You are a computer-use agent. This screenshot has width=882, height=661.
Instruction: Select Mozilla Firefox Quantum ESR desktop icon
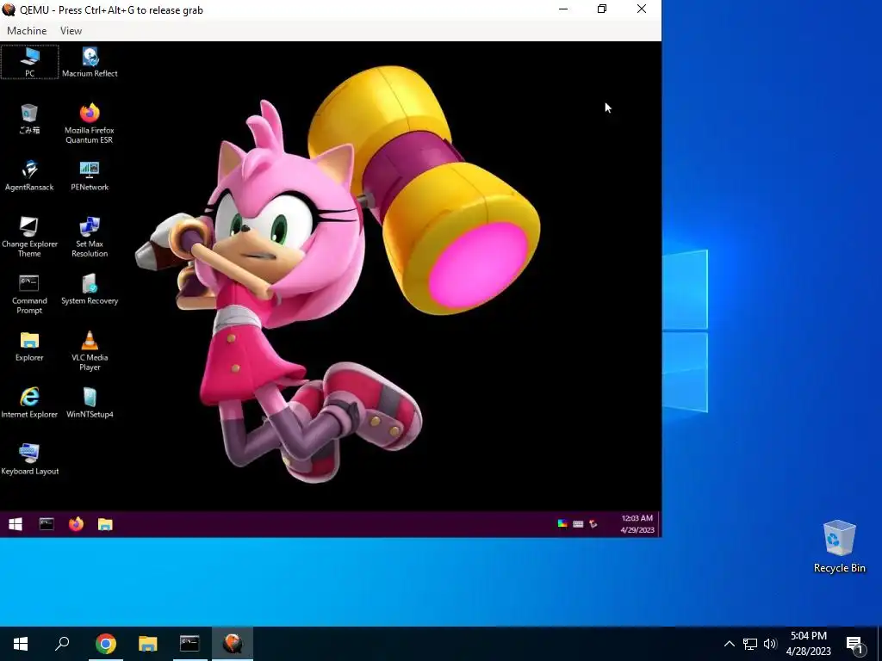click(x=90, y=124)
